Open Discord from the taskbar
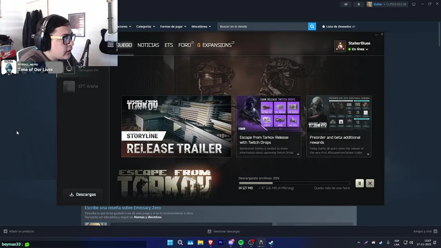Image resolution: width=441 pixels, height=248 pixels. point(231,242)
